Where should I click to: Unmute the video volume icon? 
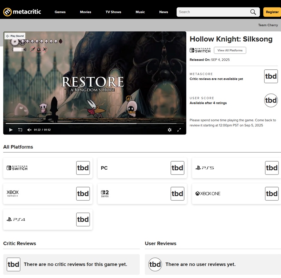pos(29,130)
